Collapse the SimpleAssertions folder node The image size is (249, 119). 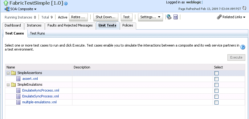[x=8, y=73]
